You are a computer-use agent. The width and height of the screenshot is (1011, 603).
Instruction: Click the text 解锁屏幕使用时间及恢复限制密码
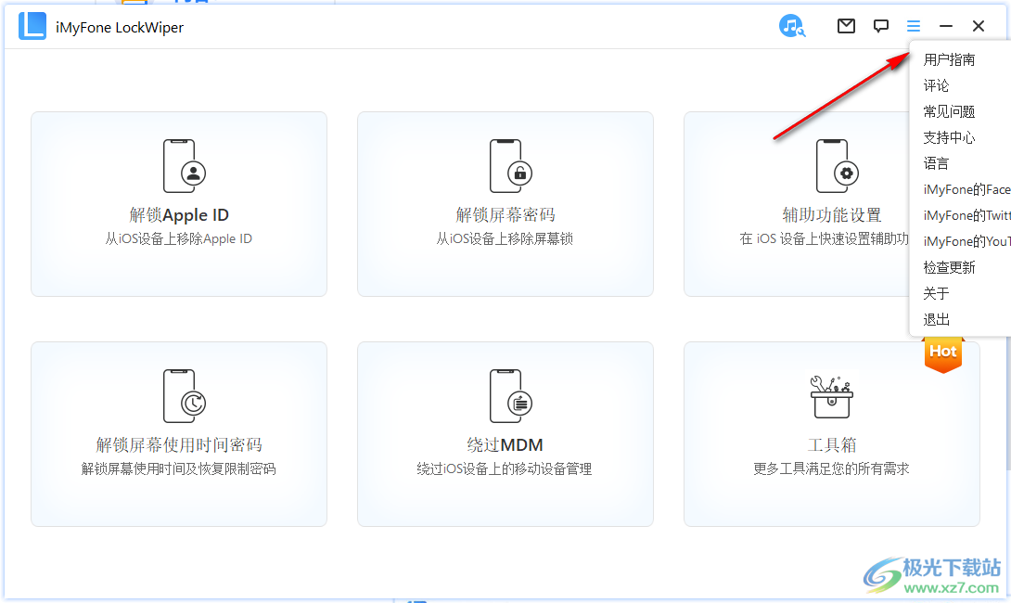(x=179, y=468)
